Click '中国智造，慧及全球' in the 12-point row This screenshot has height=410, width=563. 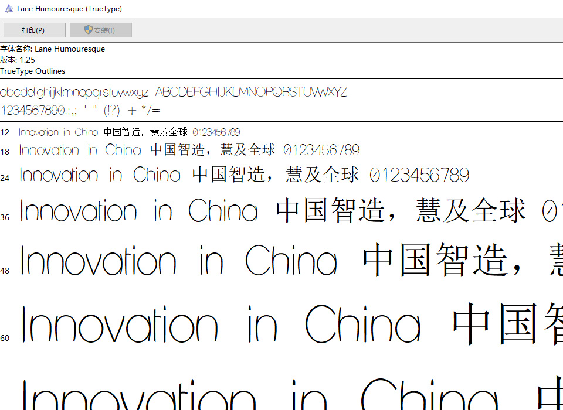[146, 132]
